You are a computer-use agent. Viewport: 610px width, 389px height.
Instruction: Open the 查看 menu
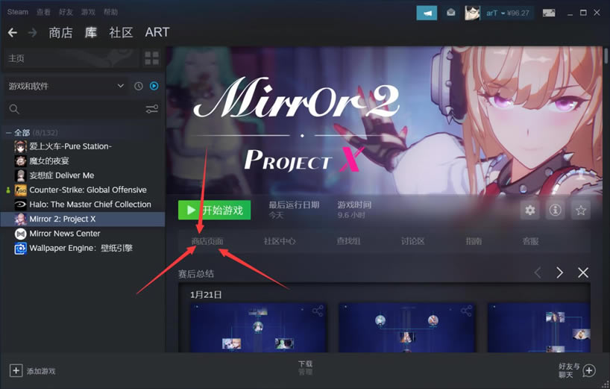44,12
